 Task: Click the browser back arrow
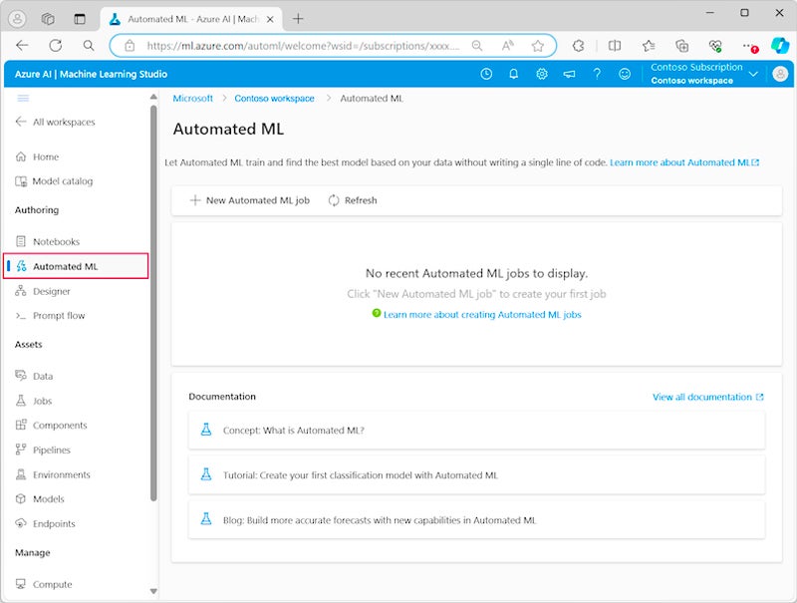(x=22, y=46)
